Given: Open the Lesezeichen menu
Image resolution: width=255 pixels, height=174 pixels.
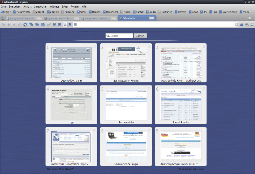Looking at the screenshot, I should pyautogui.click(x=41, y=7).
